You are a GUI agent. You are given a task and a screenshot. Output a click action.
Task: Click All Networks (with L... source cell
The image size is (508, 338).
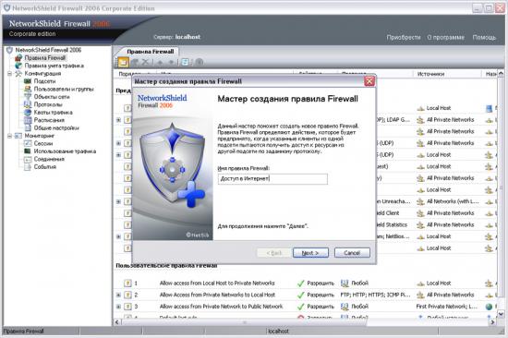[x=453, y=201]
